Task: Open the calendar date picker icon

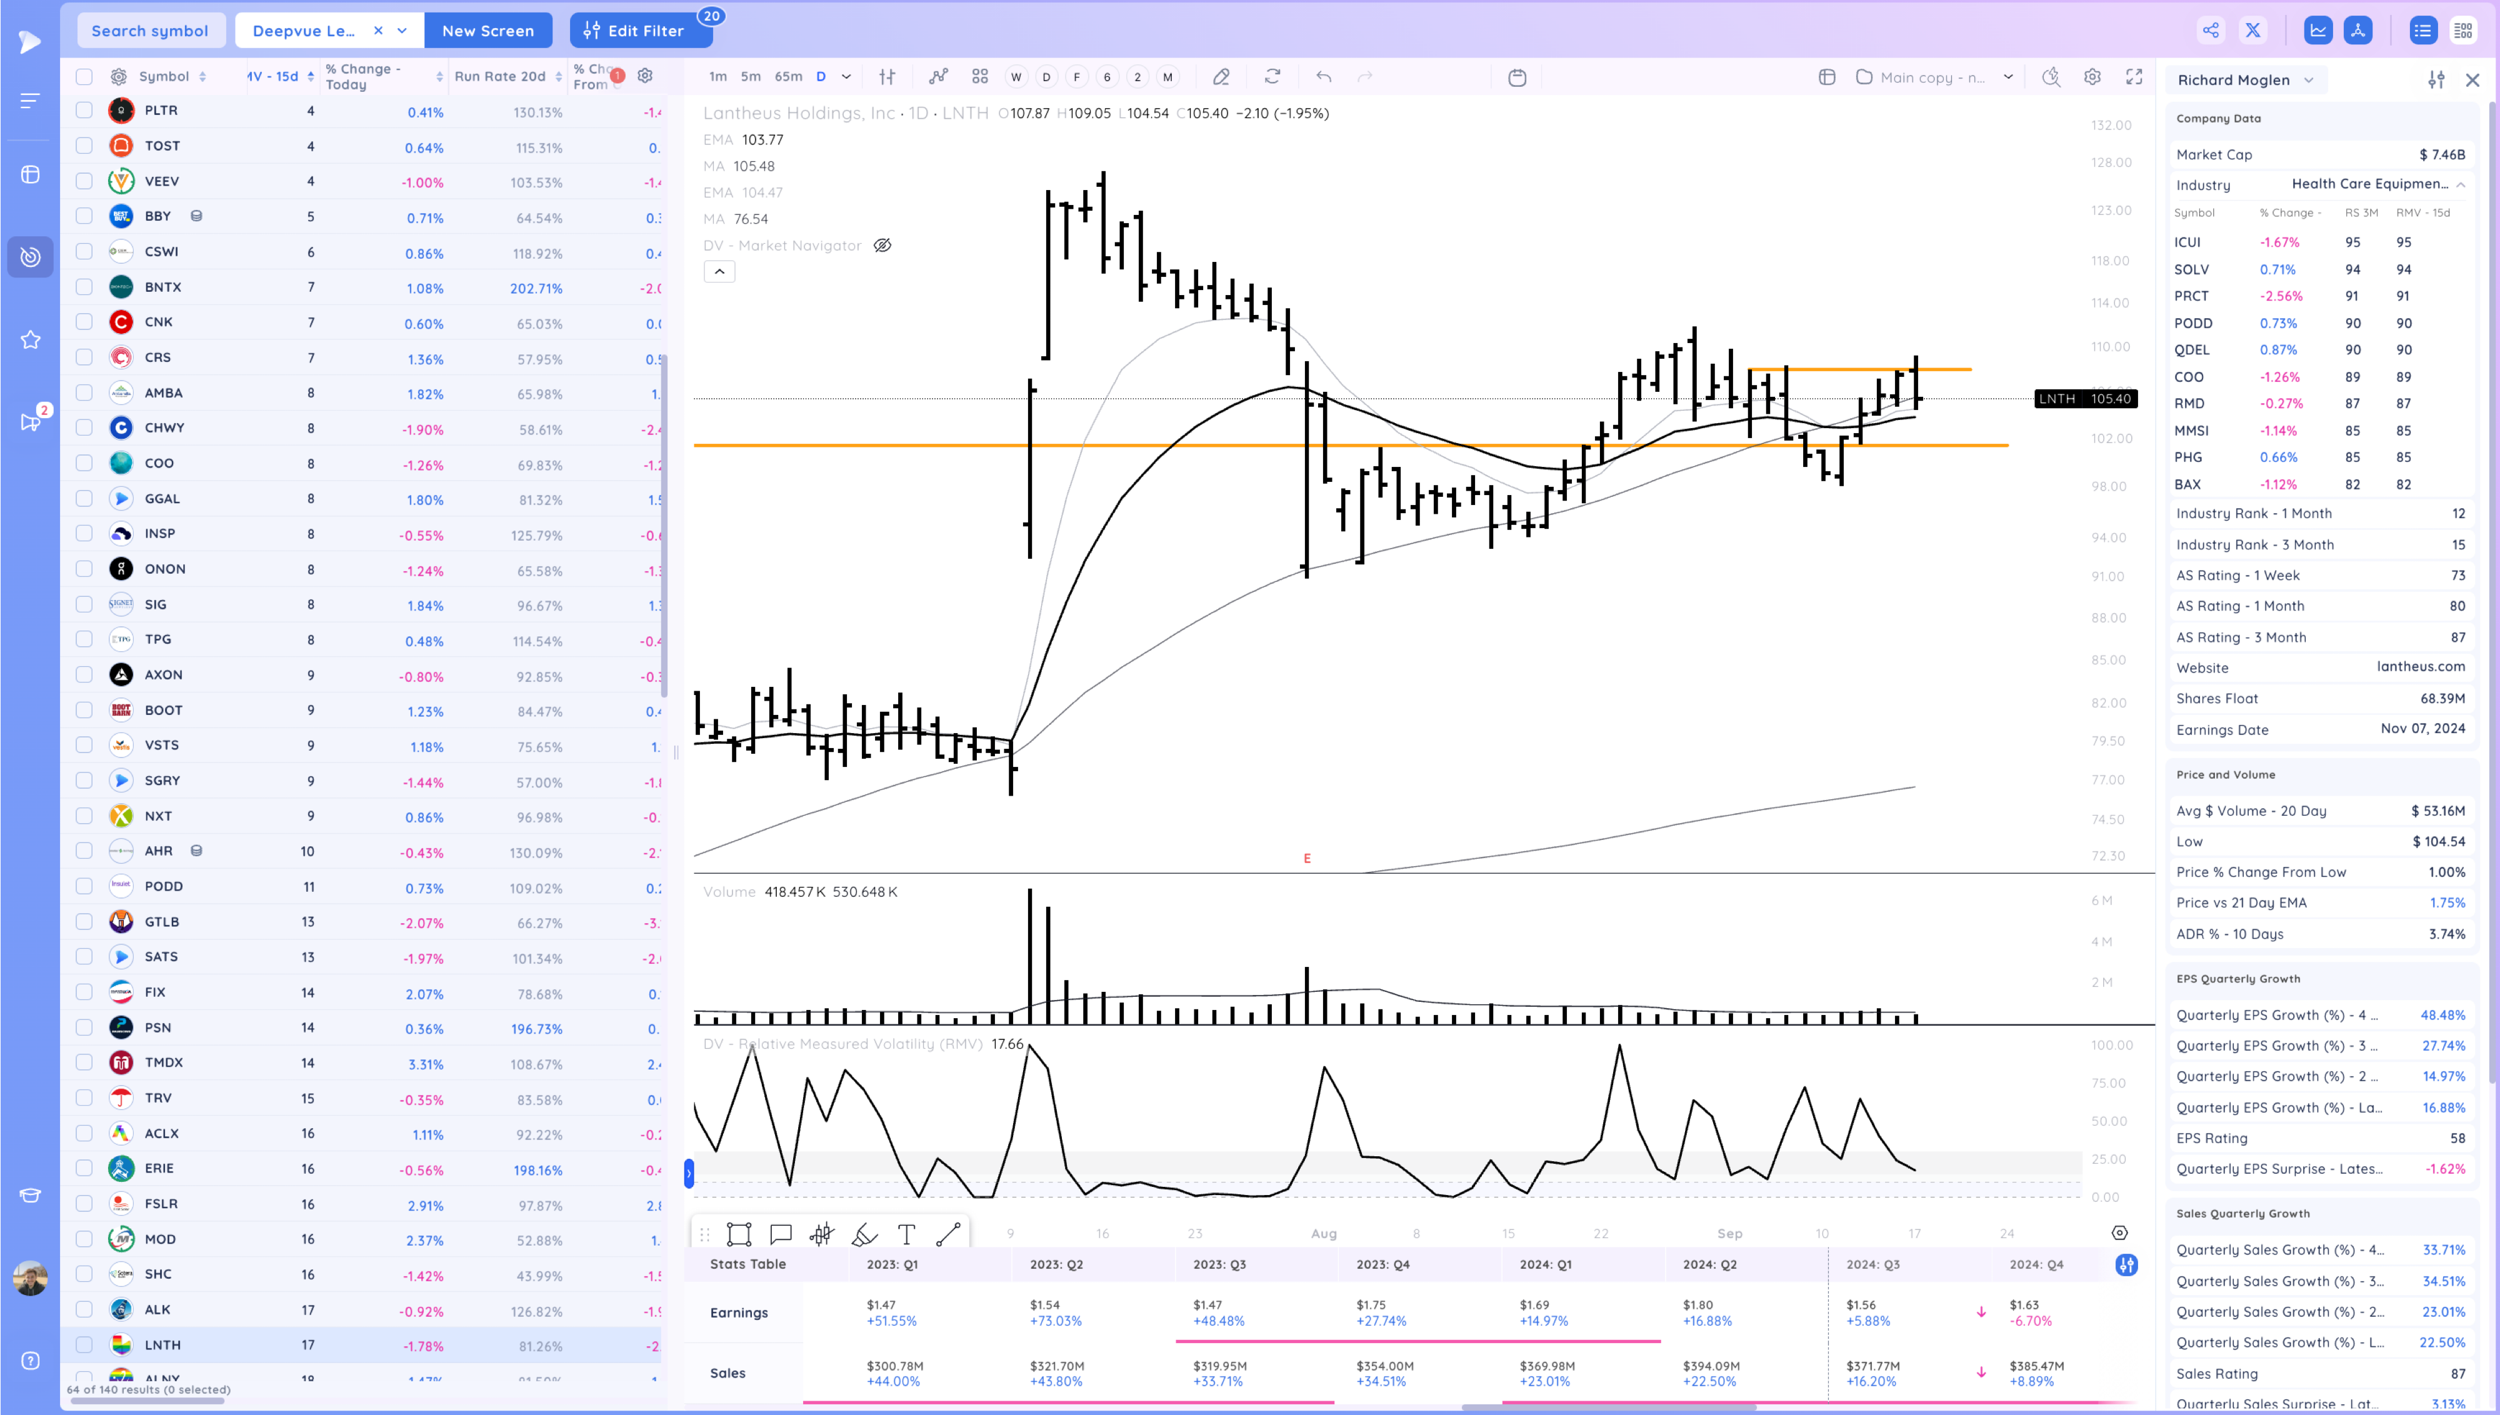Action: point(1517,77)
